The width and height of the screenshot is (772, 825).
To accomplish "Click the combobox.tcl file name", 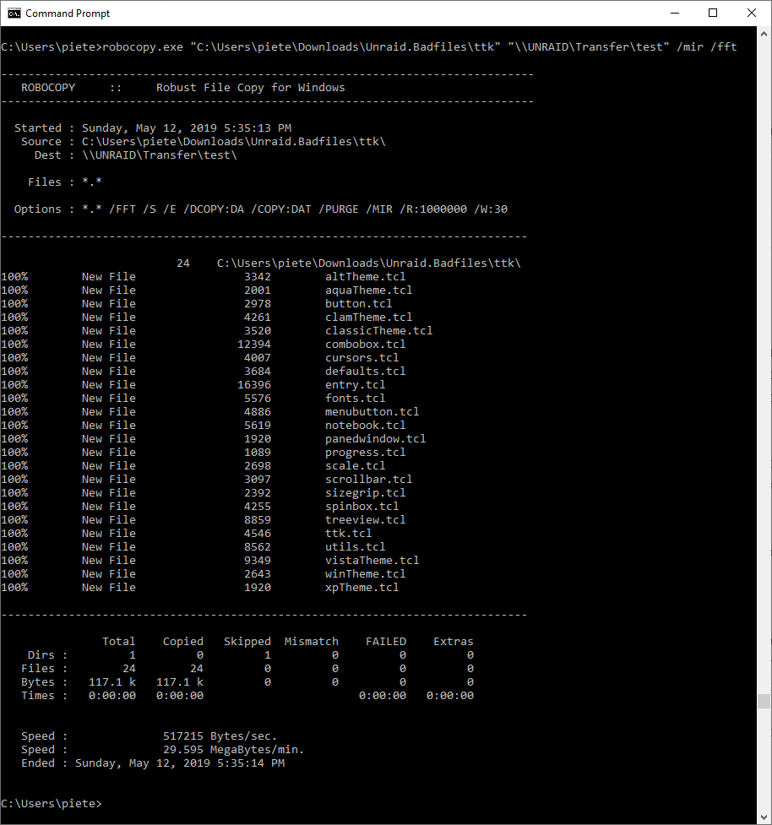I will (x=365, y=344).
